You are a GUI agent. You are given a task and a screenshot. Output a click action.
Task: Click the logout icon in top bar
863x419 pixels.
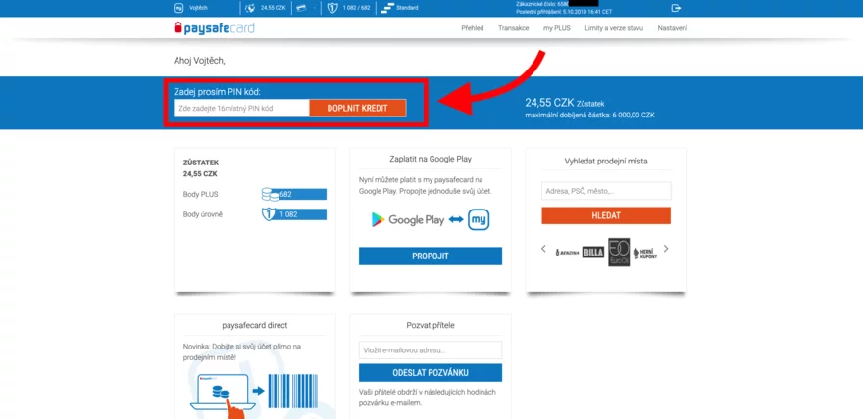click(676, 8)
